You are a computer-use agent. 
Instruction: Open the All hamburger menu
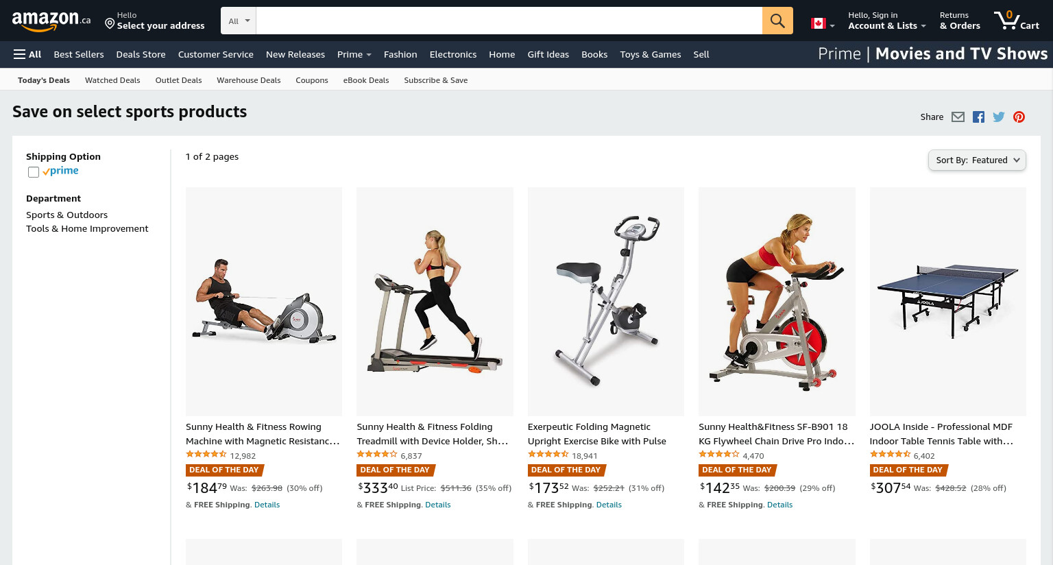(x=27, y=54)
